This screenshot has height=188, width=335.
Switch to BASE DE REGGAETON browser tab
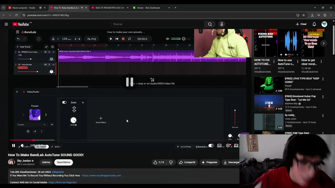(x=110, y=8)
